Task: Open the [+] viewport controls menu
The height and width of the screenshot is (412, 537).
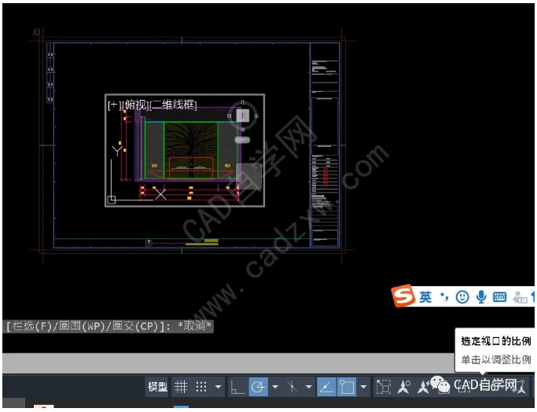Action: tap(114, 105)
